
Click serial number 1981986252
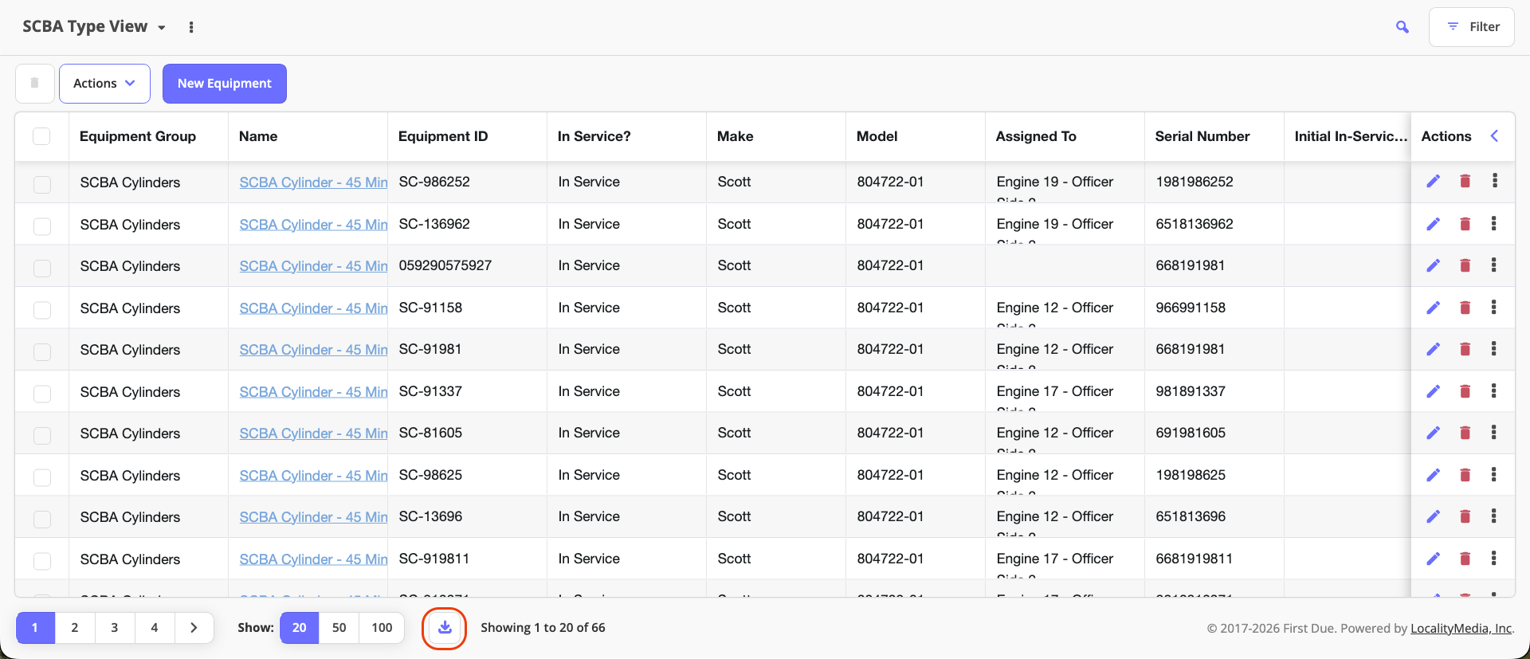pyautogui.click(x=1195, y=182)
